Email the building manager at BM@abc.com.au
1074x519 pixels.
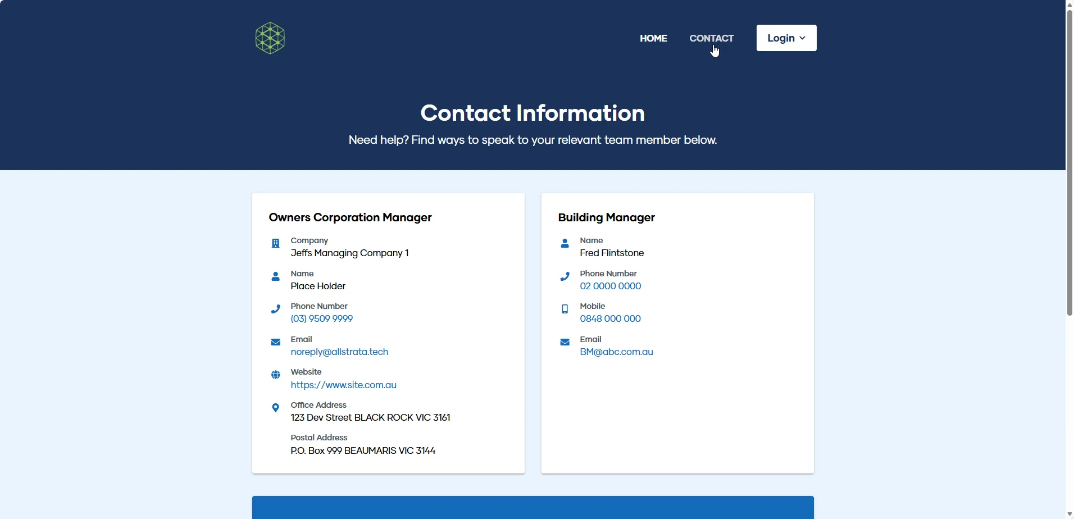pos(617,352)
